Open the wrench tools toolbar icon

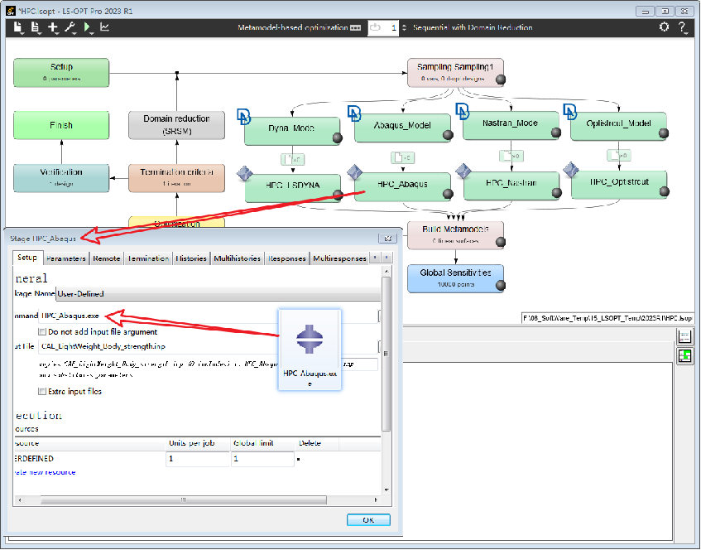(70, 27)
